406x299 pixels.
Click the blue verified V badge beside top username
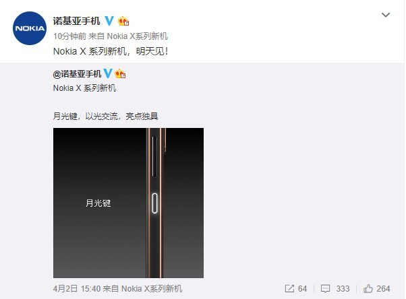(x=109, y=21)
